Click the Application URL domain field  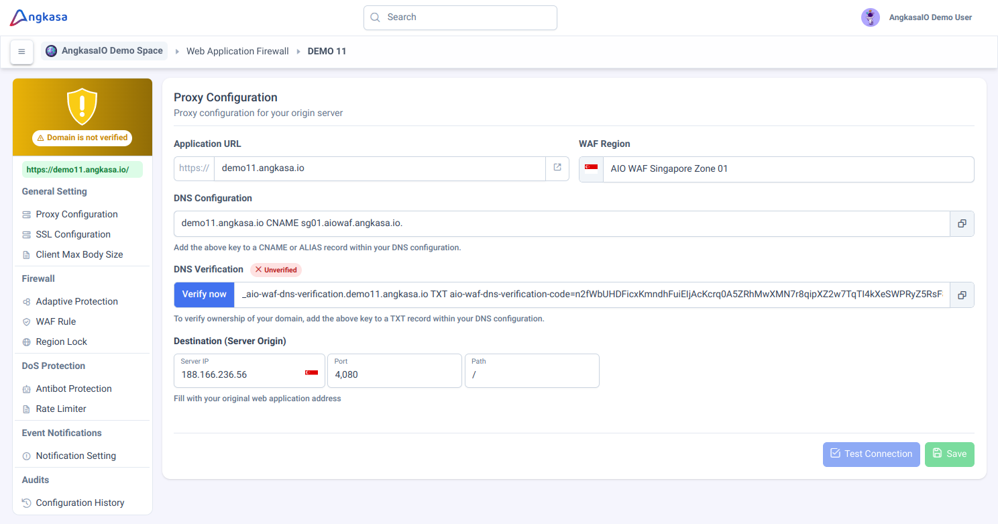[380, 168]
